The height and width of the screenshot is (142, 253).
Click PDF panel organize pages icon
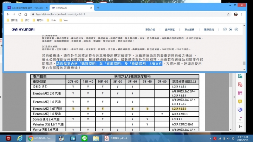[x=240, y=93]
